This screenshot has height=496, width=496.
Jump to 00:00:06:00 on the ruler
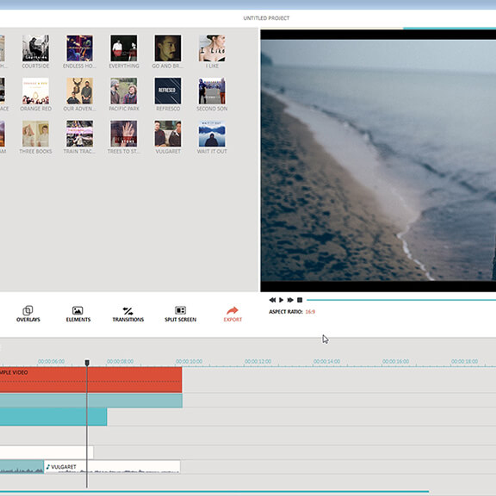(51, 362)
